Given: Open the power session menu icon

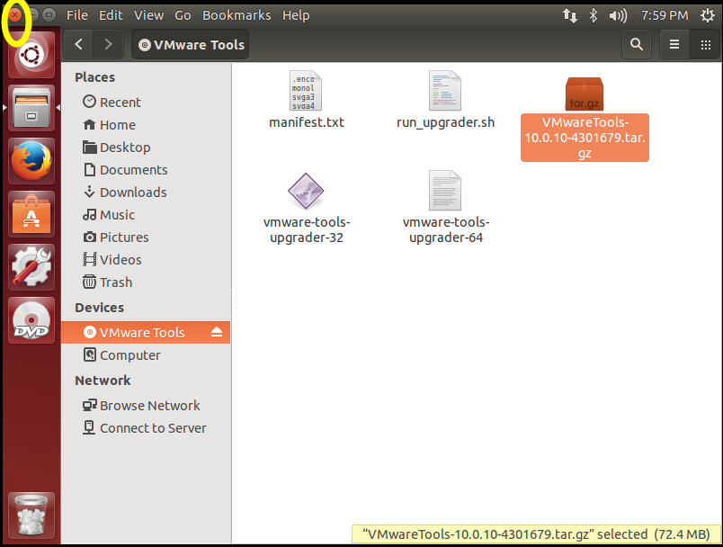Looking at the screenshot, I should pyautogui.click(x=708, y=15).
